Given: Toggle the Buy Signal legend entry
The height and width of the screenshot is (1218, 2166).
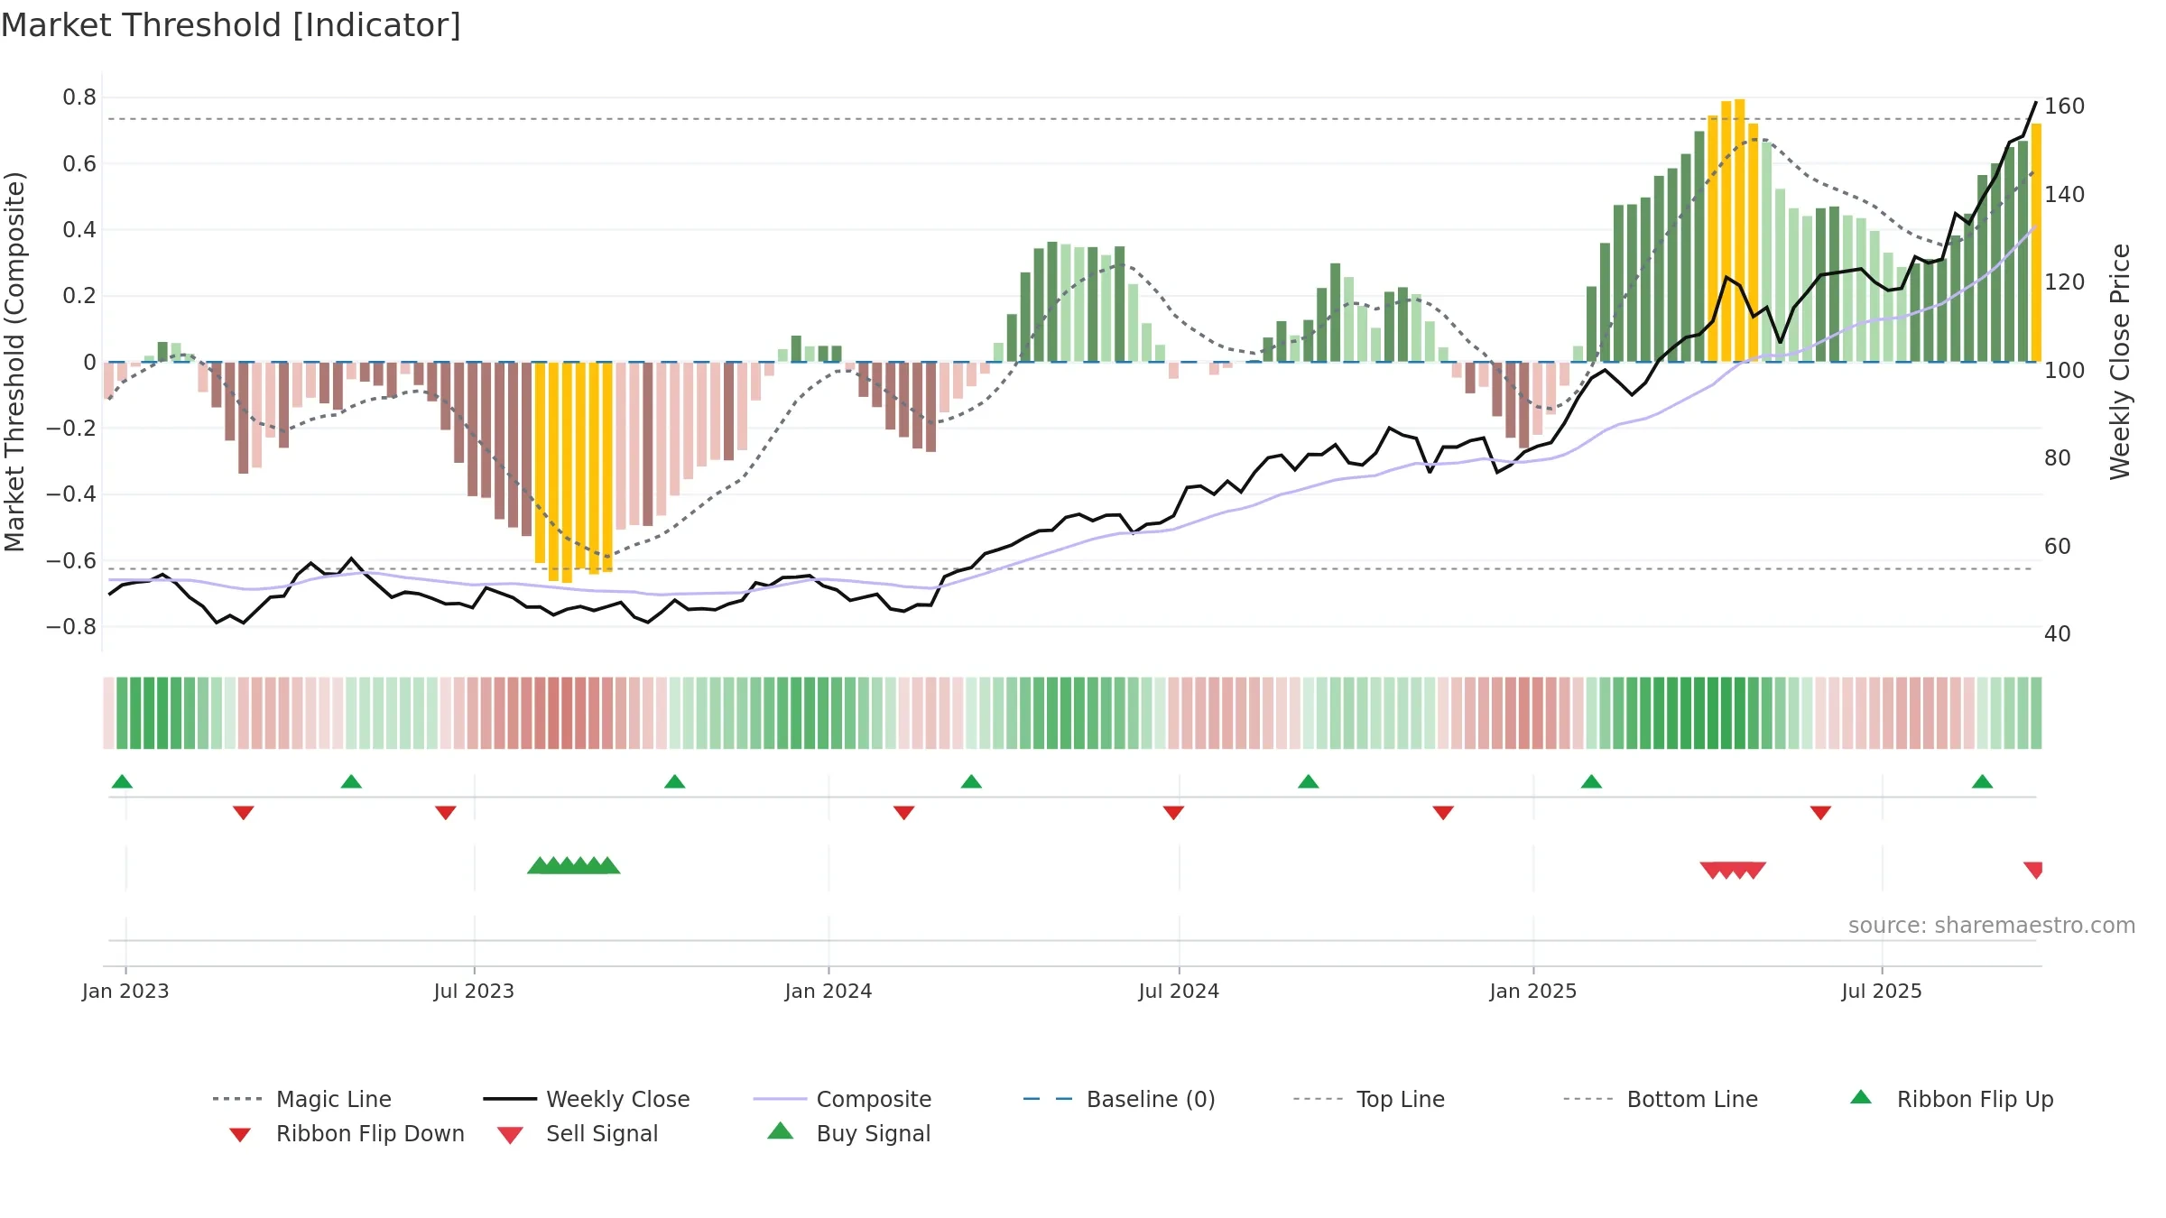Looking at the screenshot, I should (848, 1133).
